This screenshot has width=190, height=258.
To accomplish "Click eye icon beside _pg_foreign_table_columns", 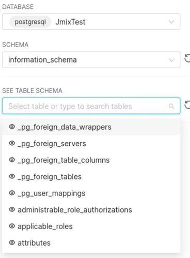I will click(12, 160).
